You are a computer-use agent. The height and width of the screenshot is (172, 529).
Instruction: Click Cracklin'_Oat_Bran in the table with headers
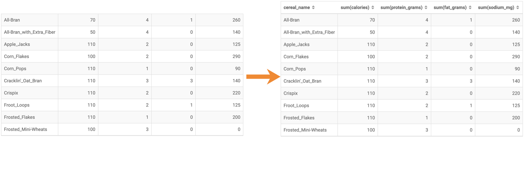[x=302, y=81]
